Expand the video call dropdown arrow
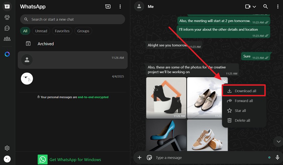 pyautogui.click(x=254, y=7)
